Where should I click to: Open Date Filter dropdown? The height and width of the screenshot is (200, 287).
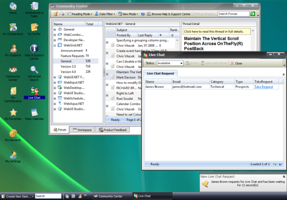coord(105,14)
